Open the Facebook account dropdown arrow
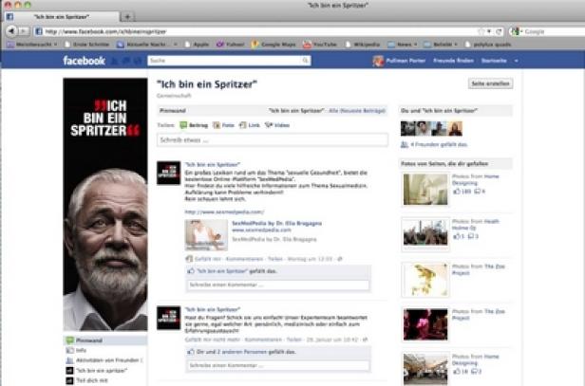585x386 pixels. point(517,61)
